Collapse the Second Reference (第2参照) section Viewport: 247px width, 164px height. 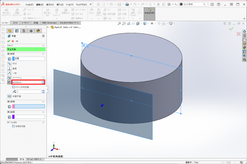(x=43, y=102)
